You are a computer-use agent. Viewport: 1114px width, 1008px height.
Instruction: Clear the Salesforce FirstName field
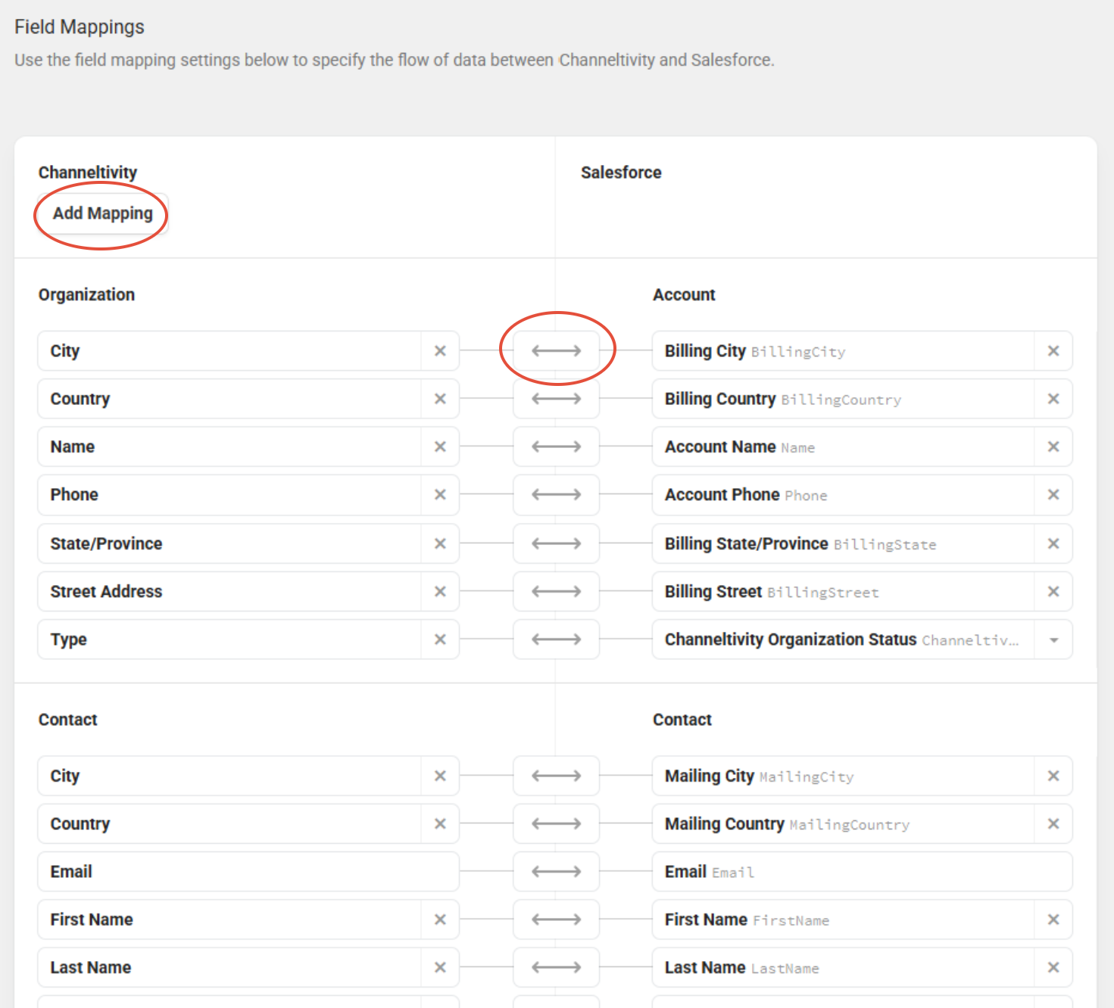[1053, 919]
